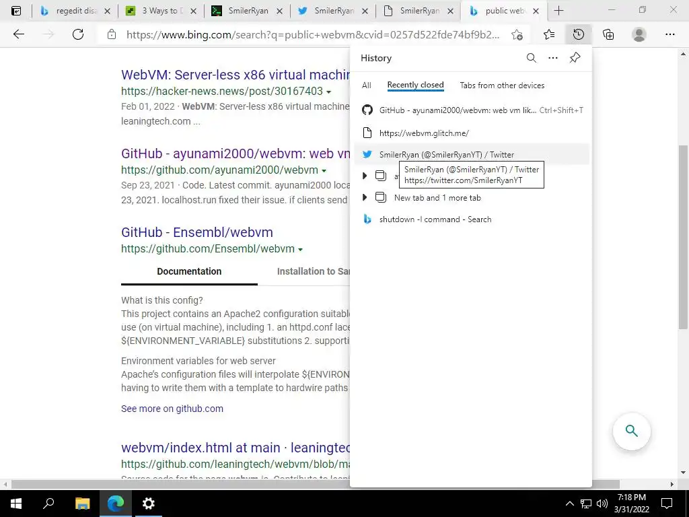Open network status tray icon

586,504
